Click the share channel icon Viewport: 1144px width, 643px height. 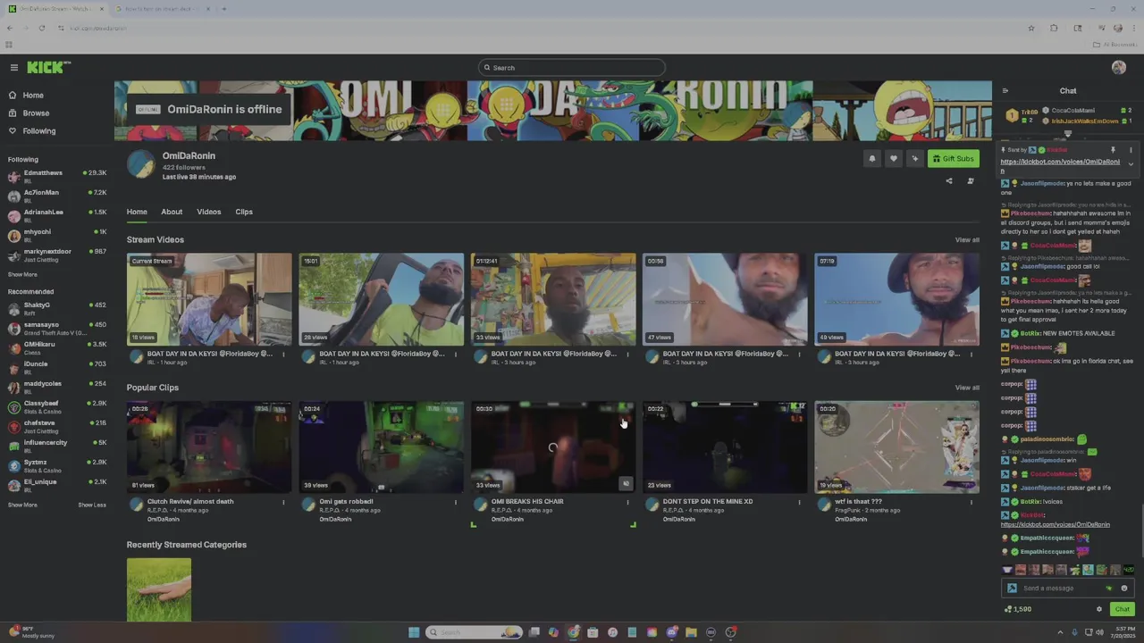(949, 181)
